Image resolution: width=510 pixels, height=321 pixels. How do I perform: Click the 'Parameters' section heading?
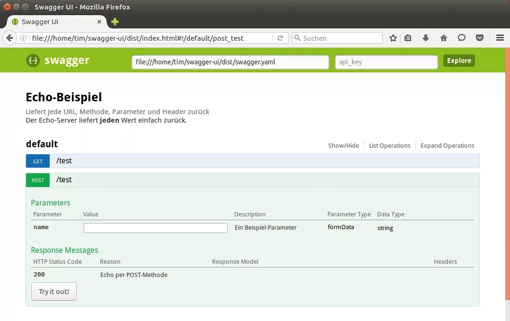51,203
